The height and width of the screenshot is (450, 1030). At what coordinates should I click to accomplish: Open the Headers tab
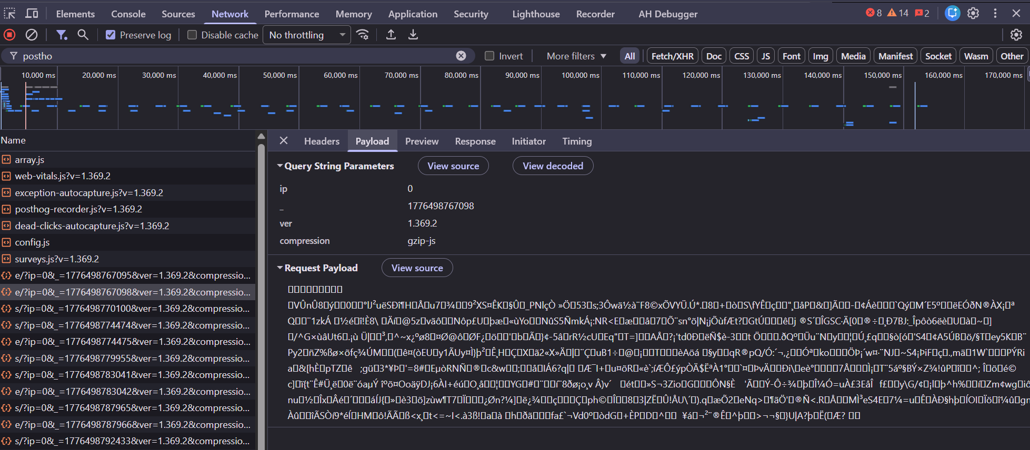click(x=322, y=141)
